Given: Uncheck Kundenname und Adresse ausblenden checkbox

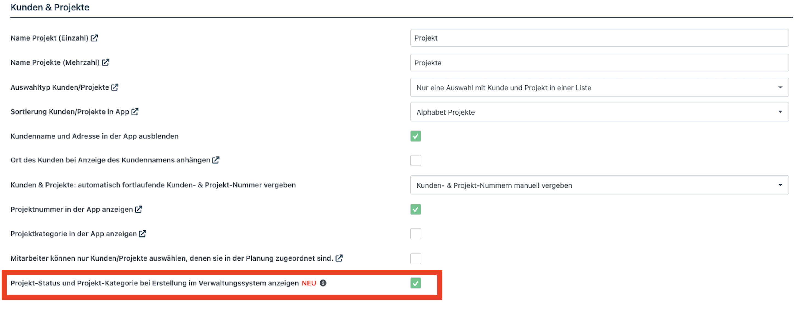Looking at the screenshot, I should [x=415, y=136].
